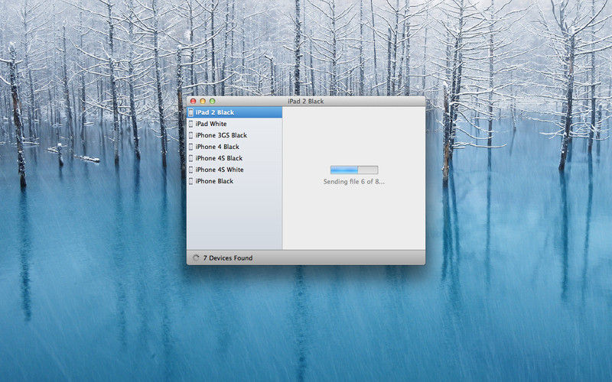Select the iPad 2 Black device row

[x=235, y=112]
